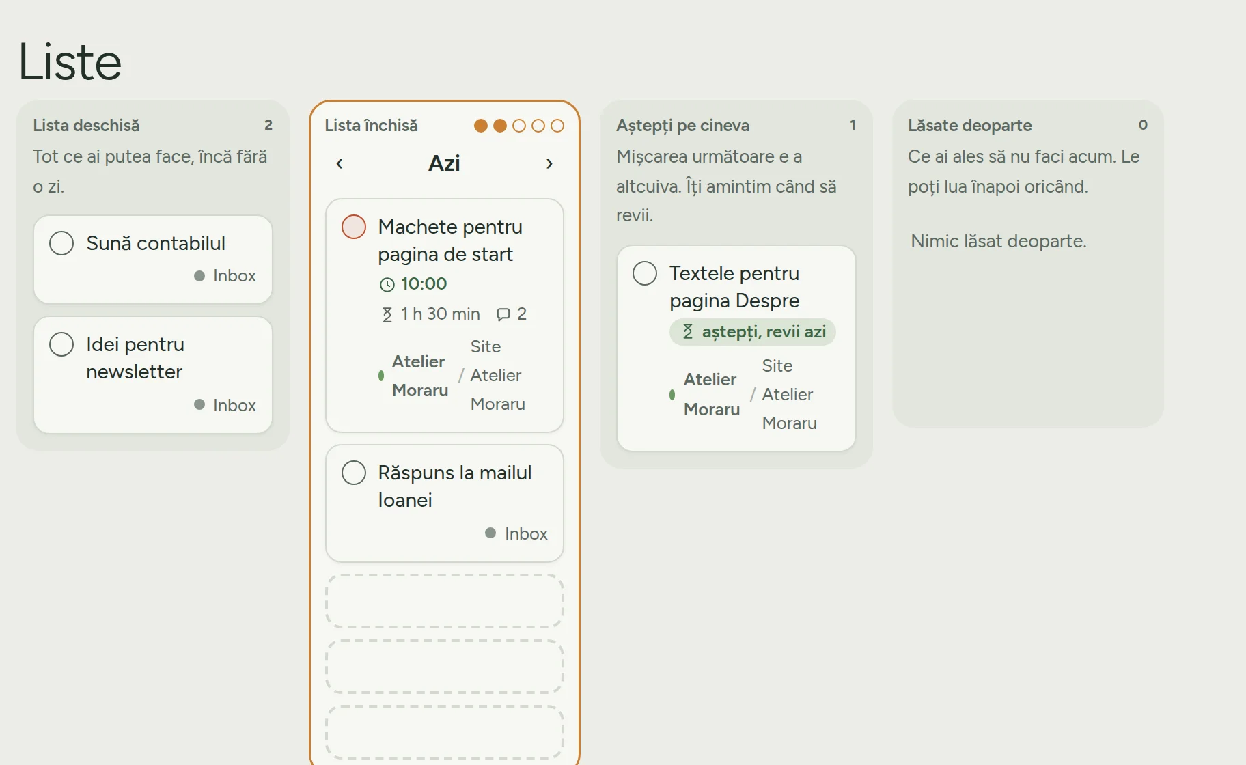The width and height of the screenshot is (1246, 765).
Task: Click the 'aștepți, revii azi' badge
Action: point(753,332)
